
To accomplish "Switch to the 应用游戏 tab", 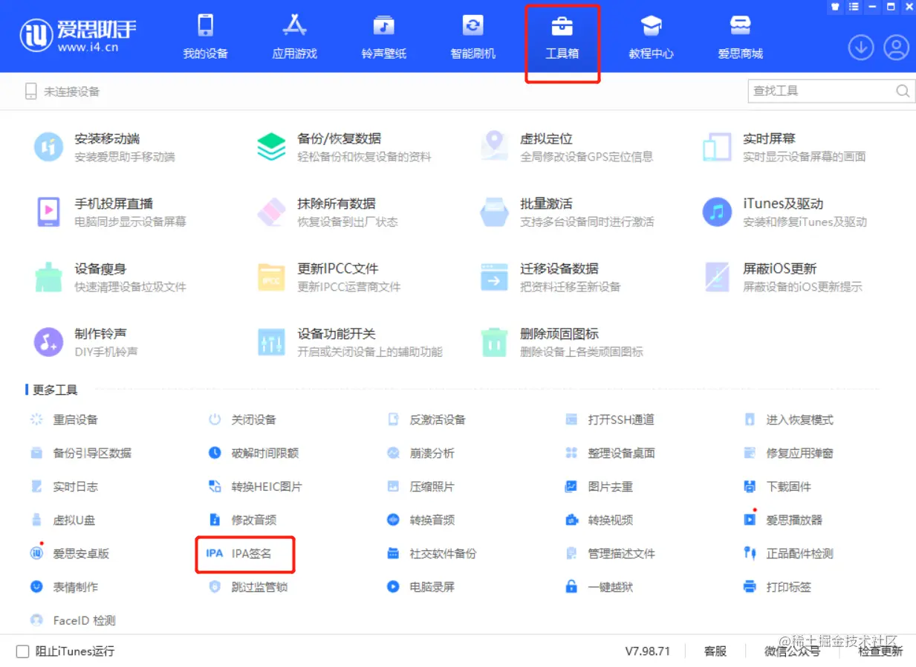I will click(x=295, y=36).
